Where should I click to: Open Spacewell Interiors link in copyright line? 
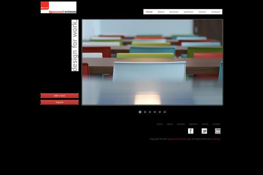pyautogui.click(x=177, y=139)
